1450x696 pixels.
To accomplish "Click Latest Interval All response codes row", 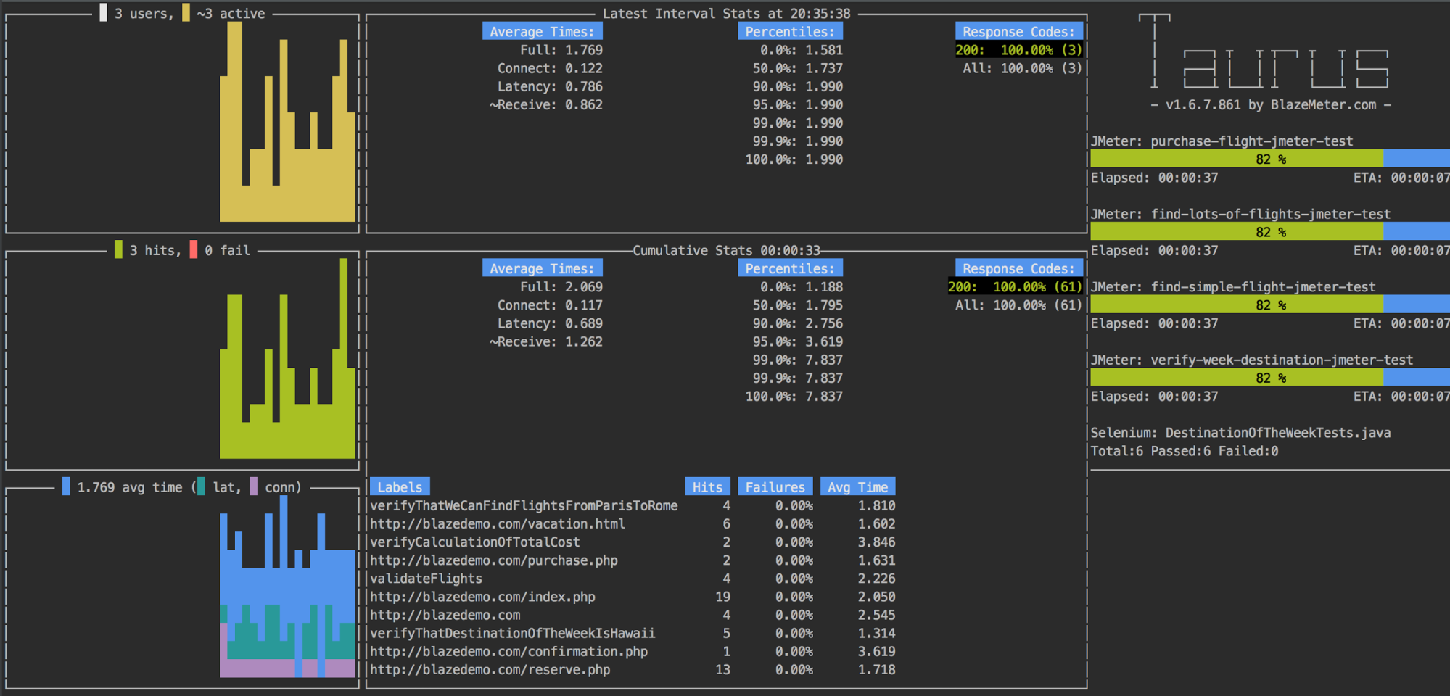I will (x=1022, y=68).
